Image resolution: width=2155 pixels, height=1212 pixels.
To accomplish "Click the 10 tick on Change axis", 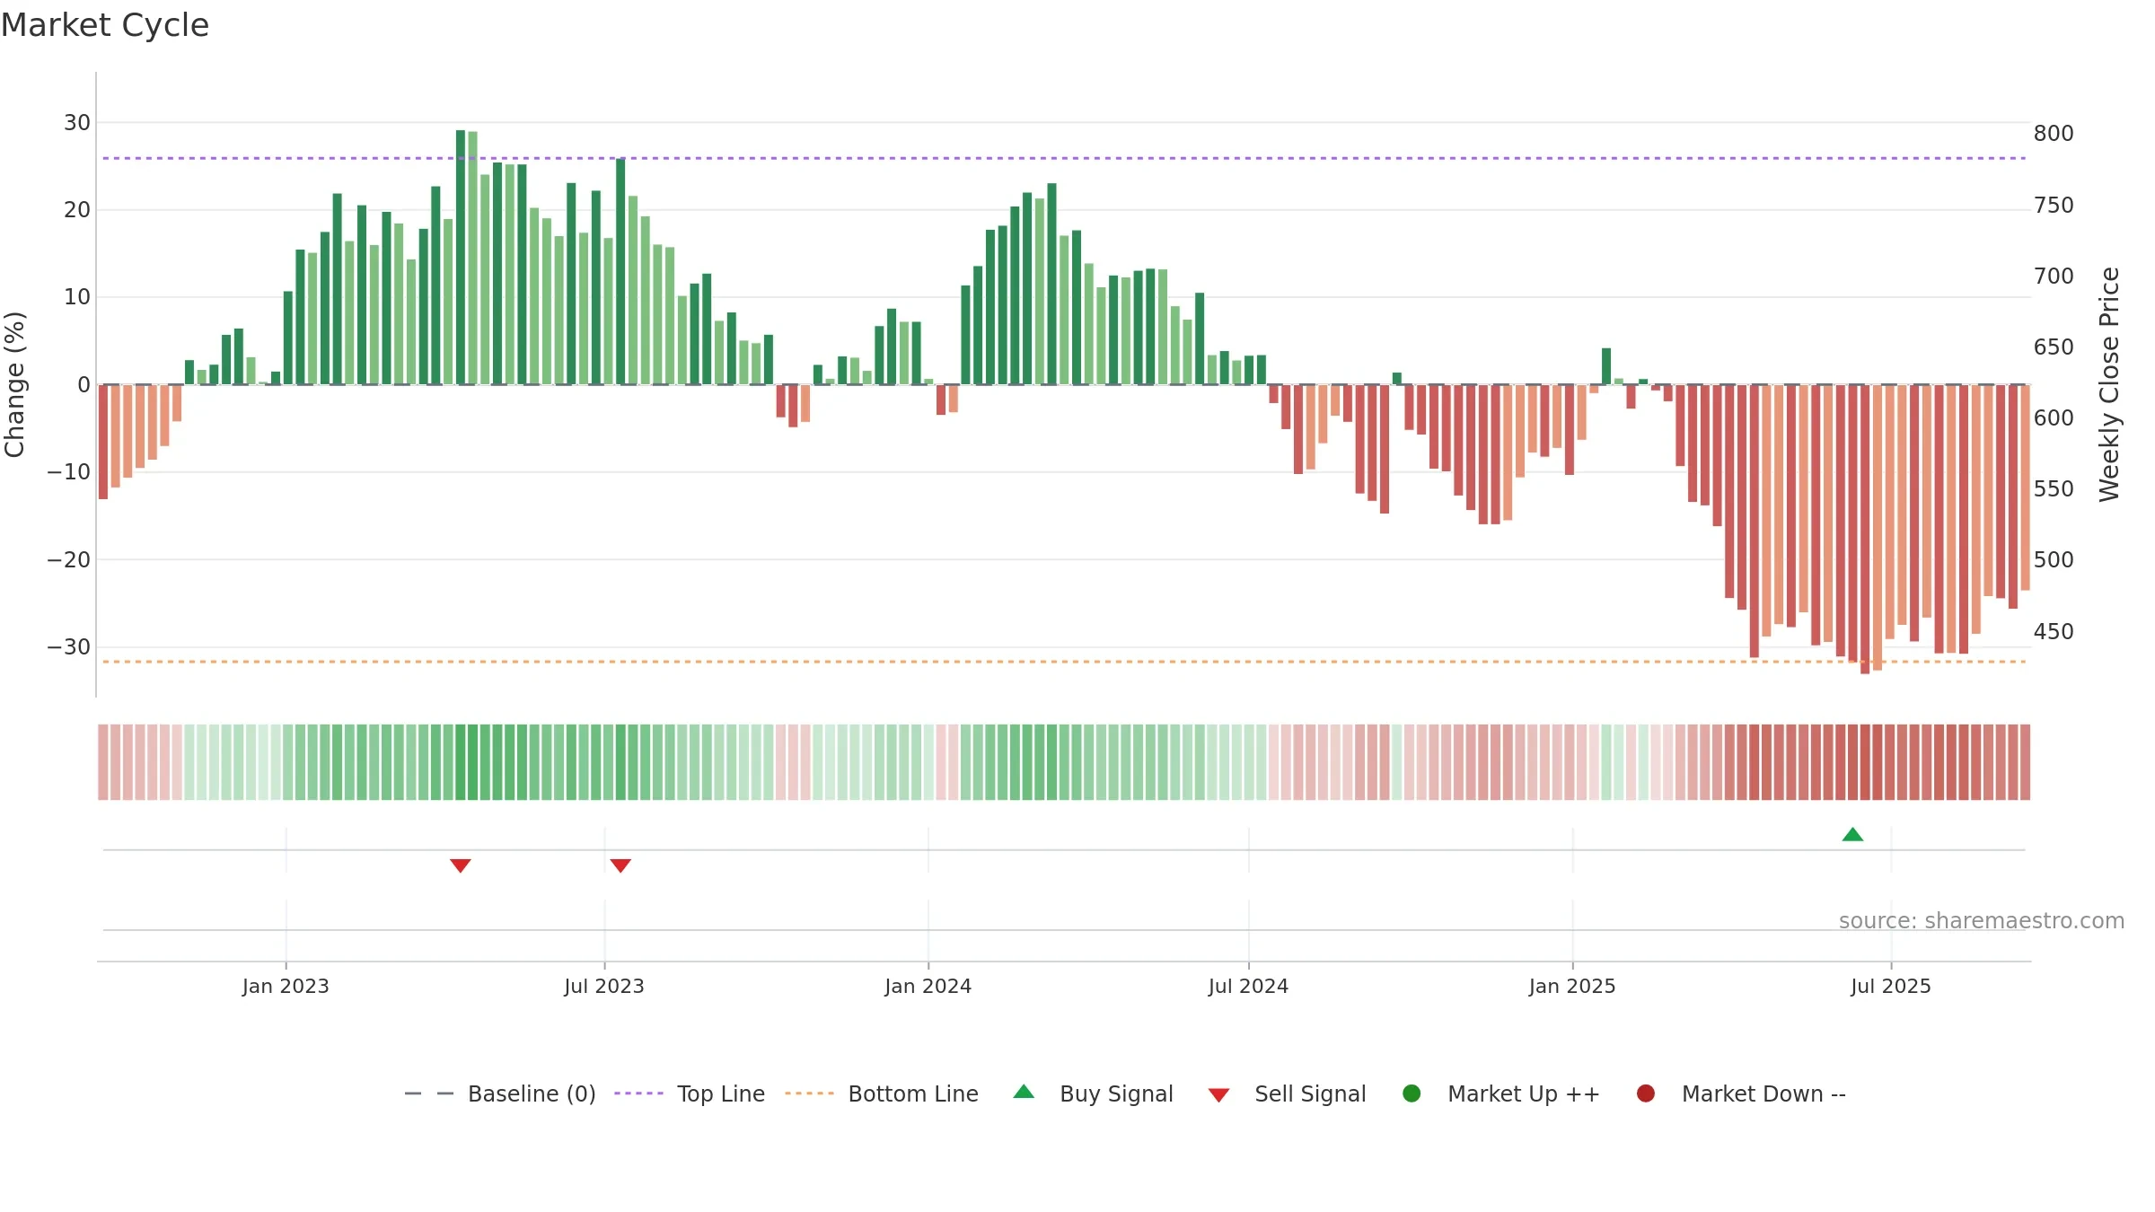I will (77, 297).
